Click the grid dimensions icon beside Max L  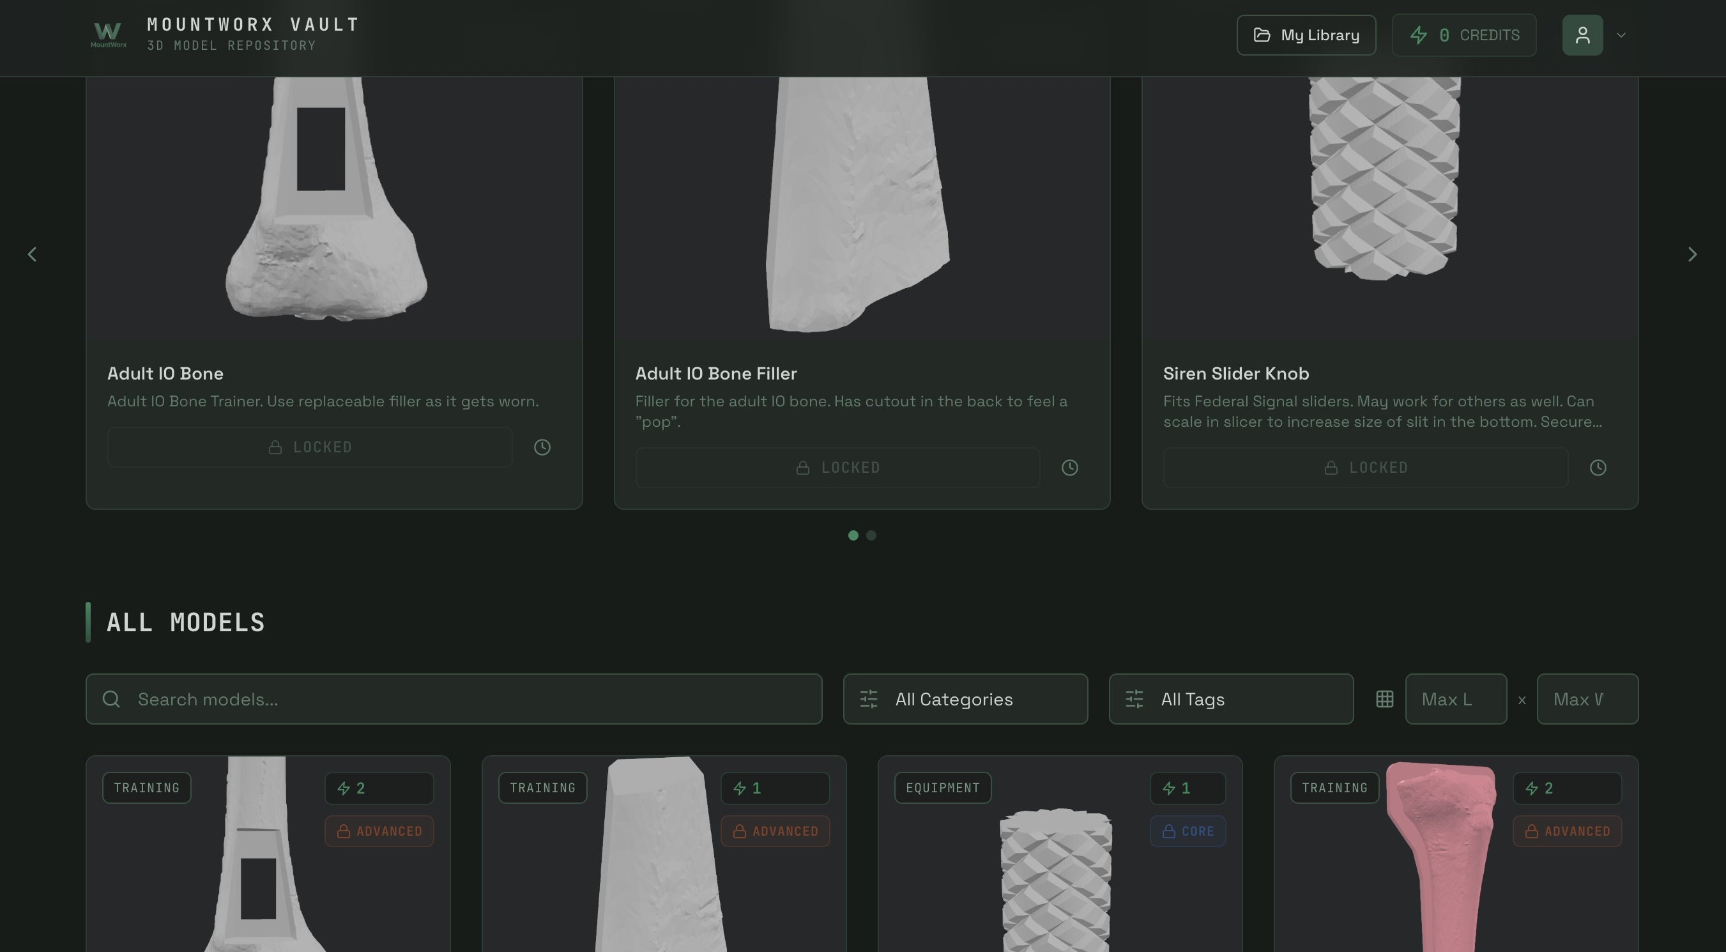(1384, 699)
